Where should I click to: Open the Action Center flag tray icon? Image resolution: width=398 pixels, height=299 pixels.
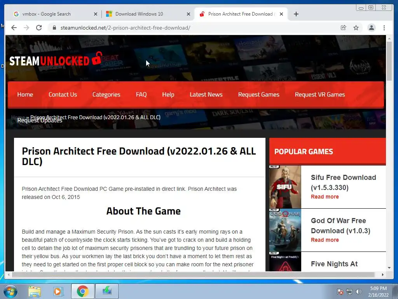(340, 292)
